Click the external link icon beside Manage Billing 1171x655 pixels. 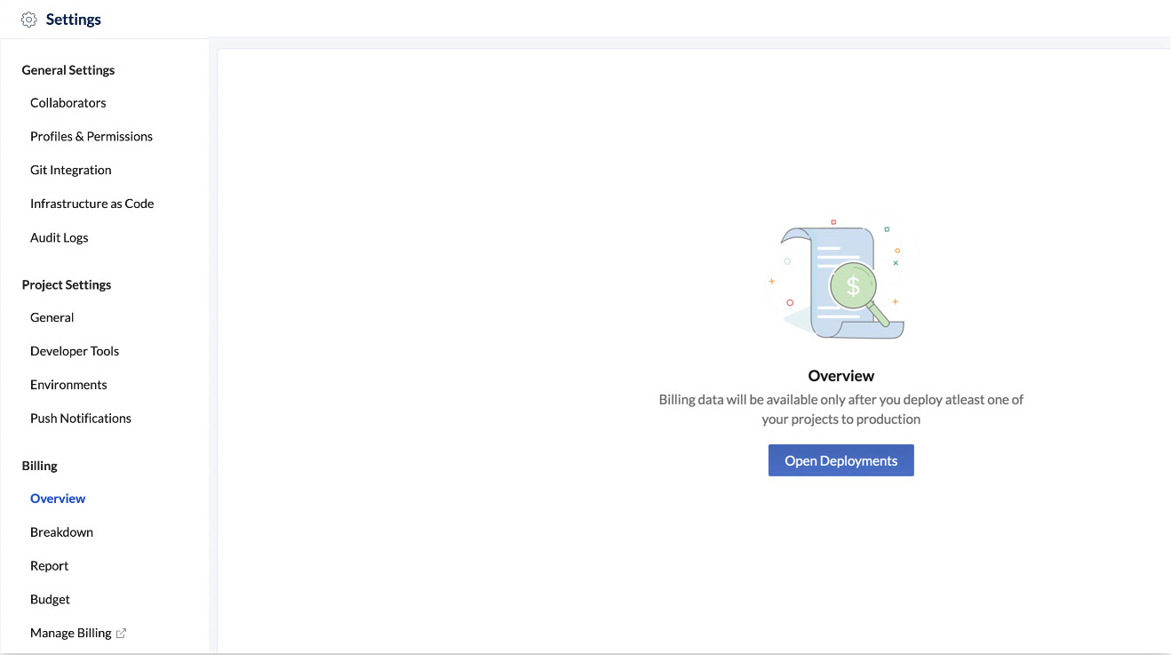click(122, 634)
